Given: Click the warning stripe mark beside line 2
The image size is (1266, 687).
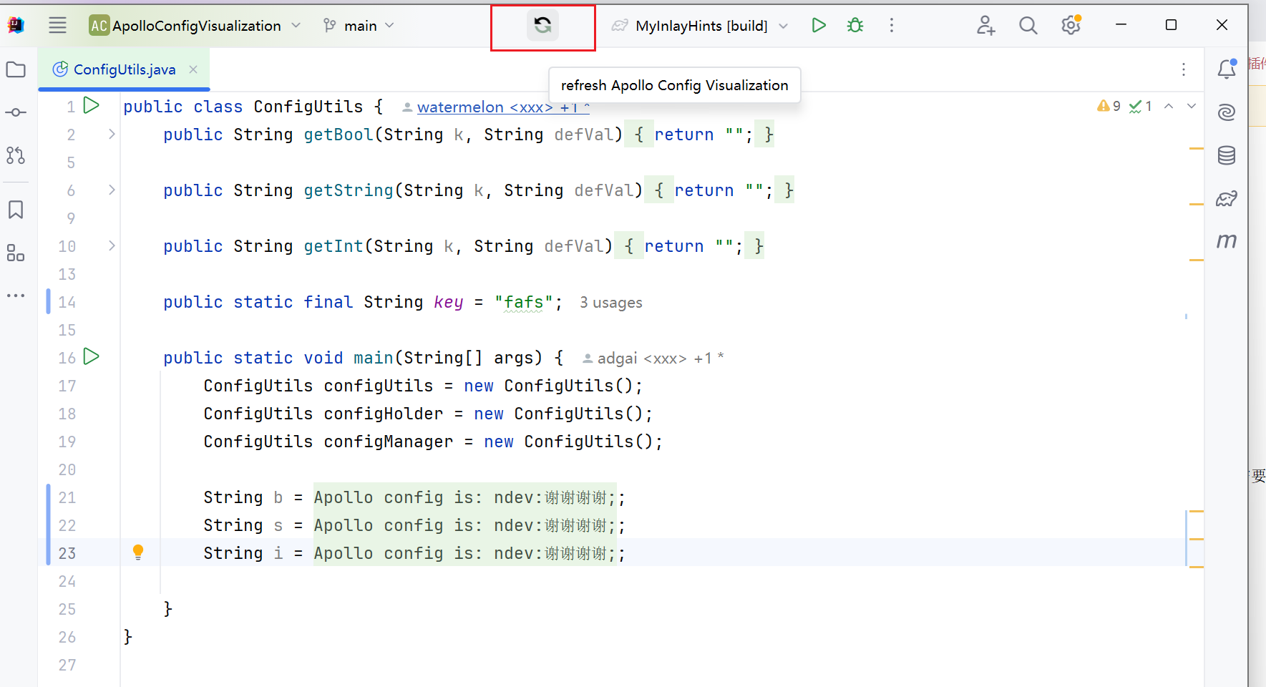Looking at the screenshot, I should click(x=1196, y=148).
